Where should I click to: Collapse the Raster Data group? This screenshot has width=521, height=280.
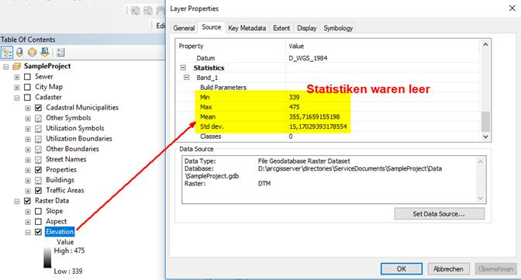click(x=16, y=201)
